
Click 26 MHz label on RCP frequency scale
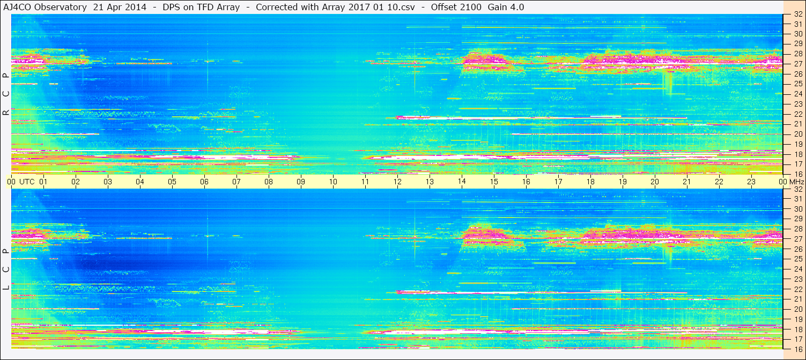797,74
